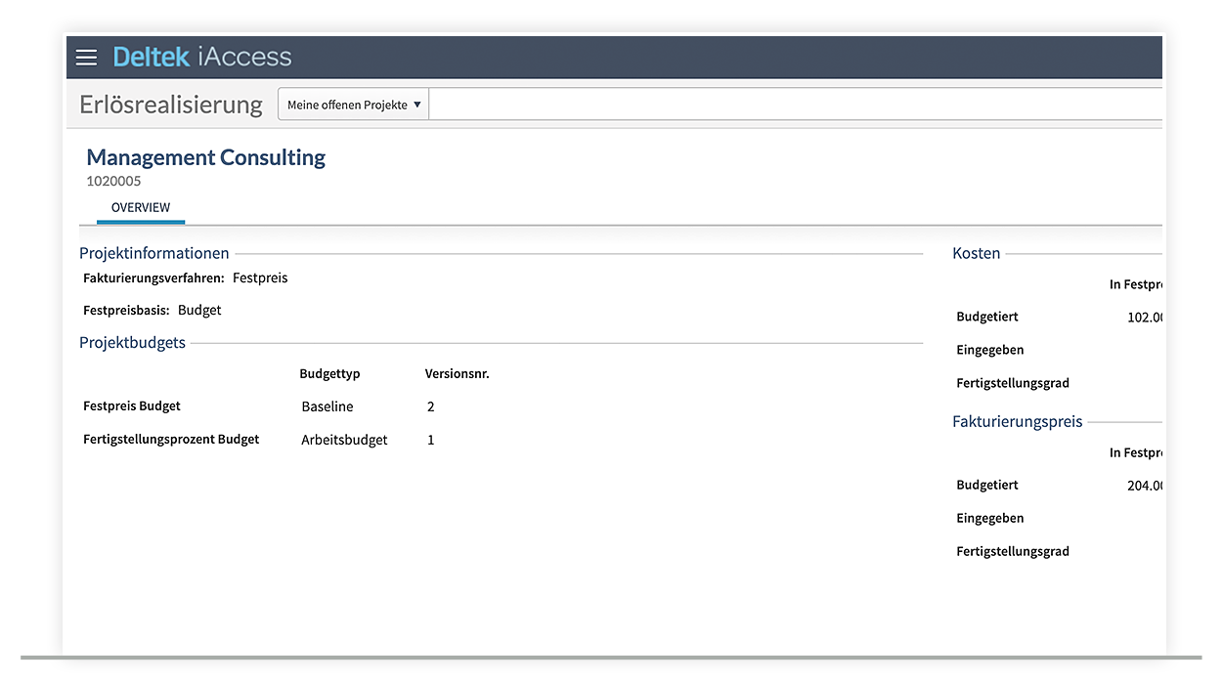Click the Erlösrealisierung page heading

tap(170, 104)
